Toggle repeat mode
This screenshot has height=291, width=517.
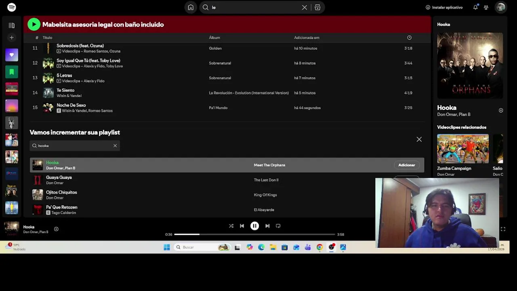tap(278, 226)
